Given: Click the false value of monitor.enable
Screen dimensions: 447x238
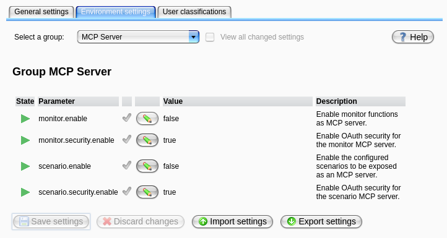Looking at the screenshot, I should (171, 119).
